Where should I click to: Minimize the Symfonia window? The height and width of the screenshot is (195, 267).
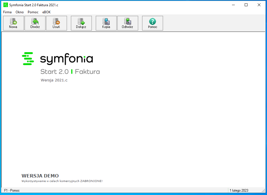233,5
